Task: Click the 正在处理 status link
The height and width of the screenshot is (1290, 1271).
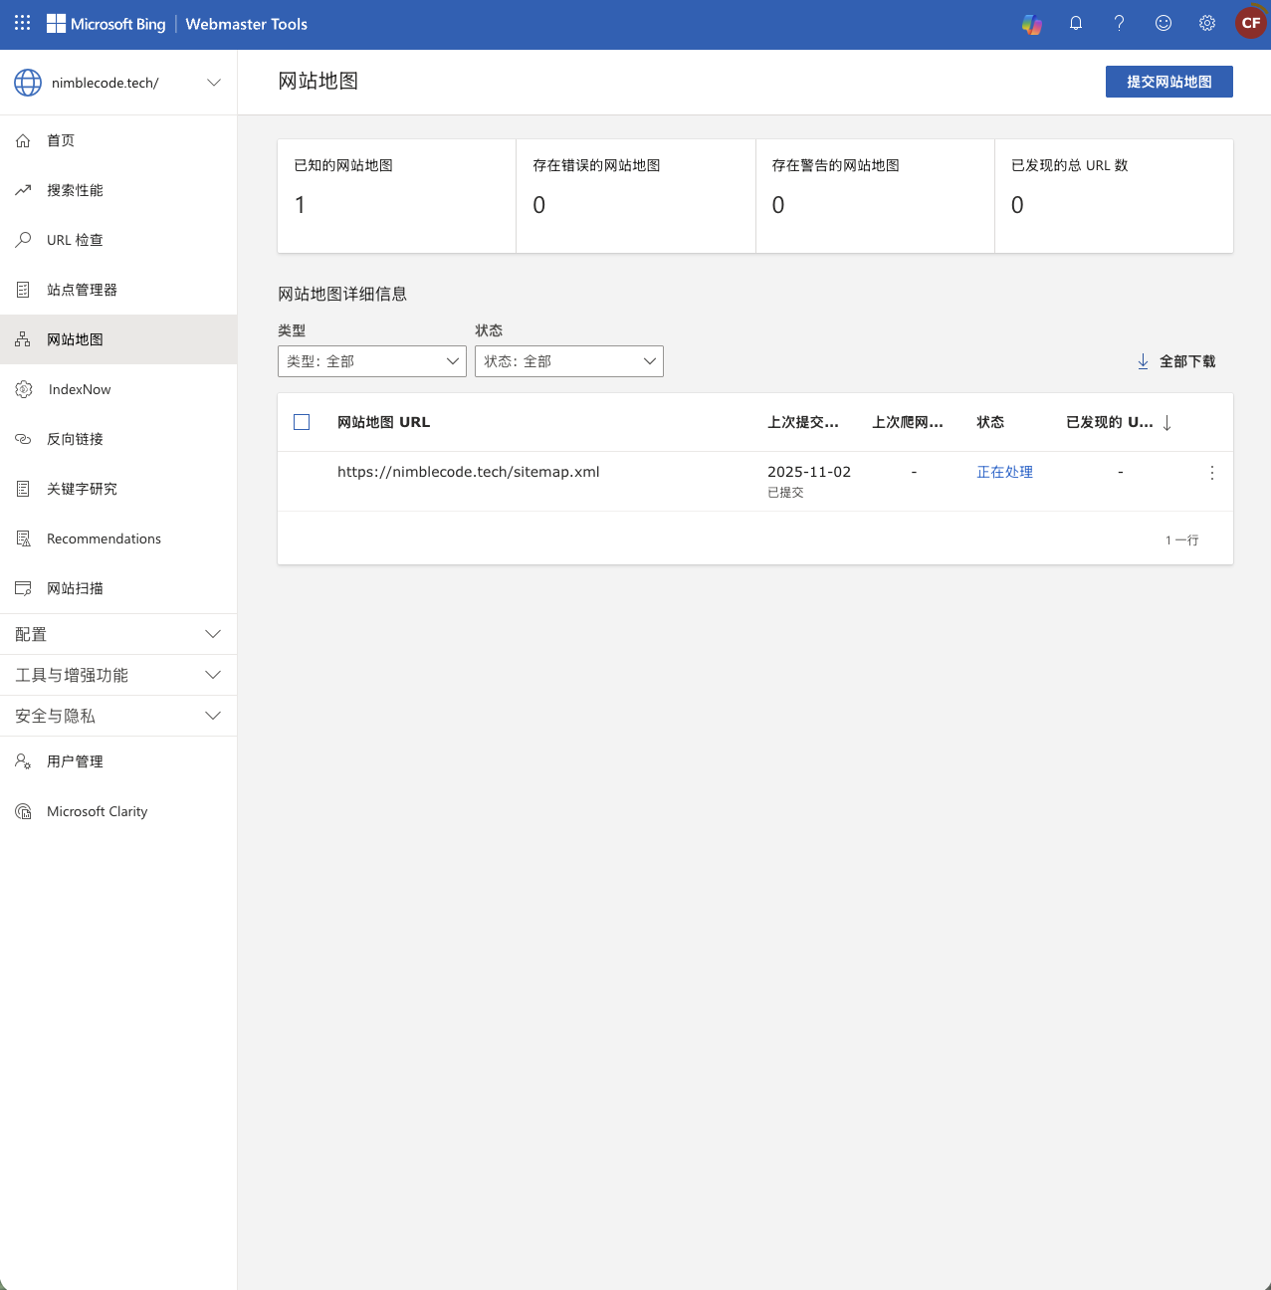Action: coord(1004,472)
